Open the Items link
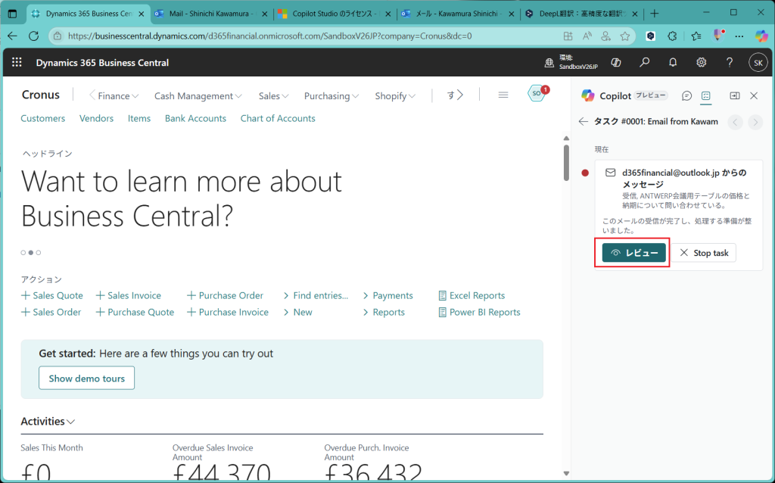 (x=139, y=118)
